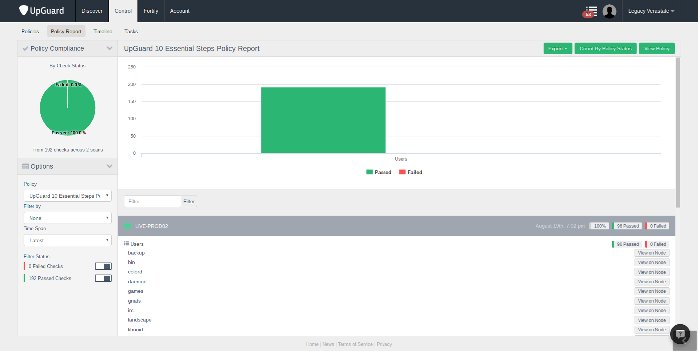Open the Account menu
Screen dimensions: 698x351
click(x=180, y=11)
